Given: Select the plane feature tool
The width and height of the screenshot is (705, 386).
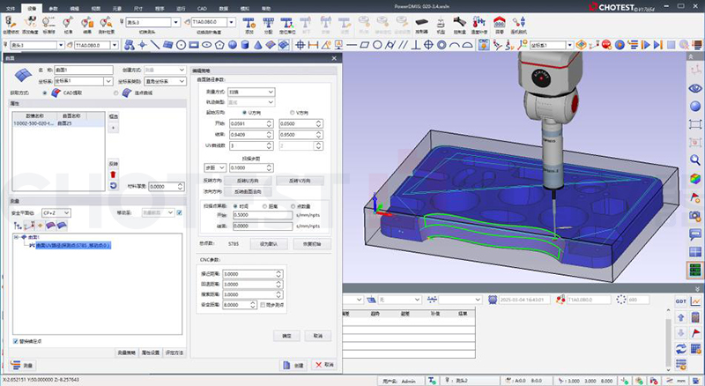Looking at the screenshot, I should coord(167,45).
